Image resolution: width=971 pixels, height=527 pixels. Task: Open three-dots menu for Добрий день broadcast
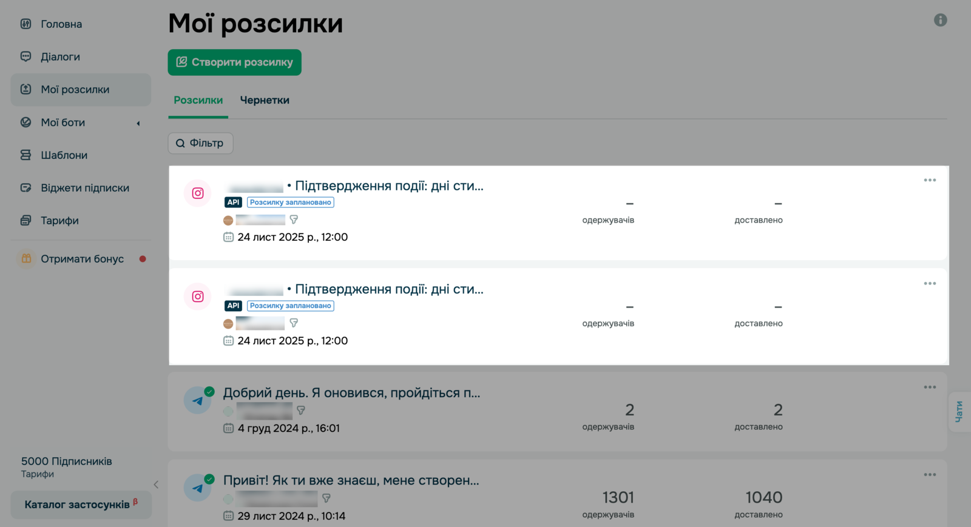930,387
